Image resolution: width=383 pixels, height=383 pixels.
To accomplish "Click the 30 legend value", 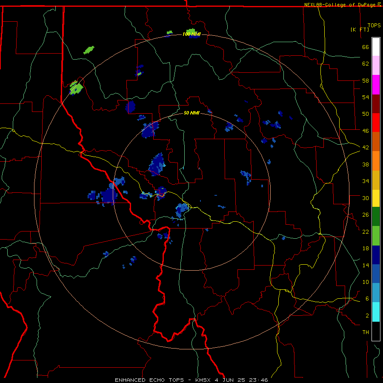I will (x=366, y=198).
